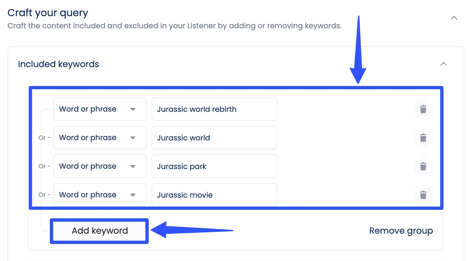Collapse the 'Craft your query' section chevron
Image resolution: width=471 pixels, height=261 pixels.
[454, 18]
